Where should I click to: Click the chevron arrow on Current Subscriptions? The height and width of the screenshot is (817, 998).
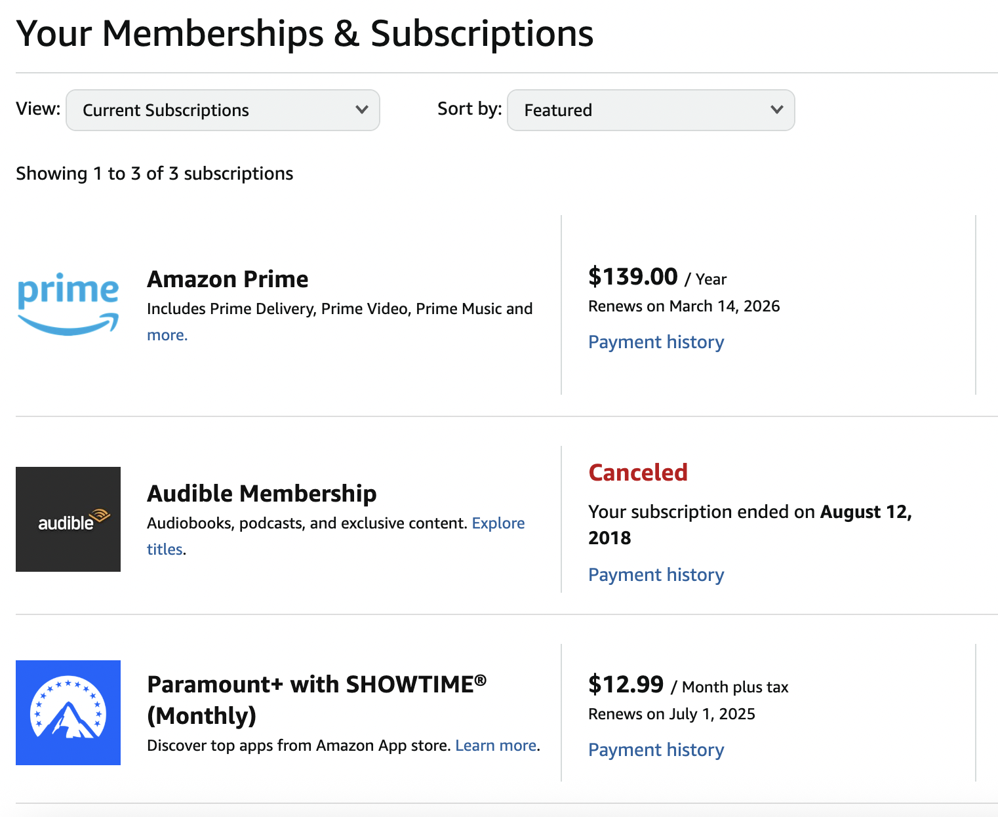click(361, 110)
